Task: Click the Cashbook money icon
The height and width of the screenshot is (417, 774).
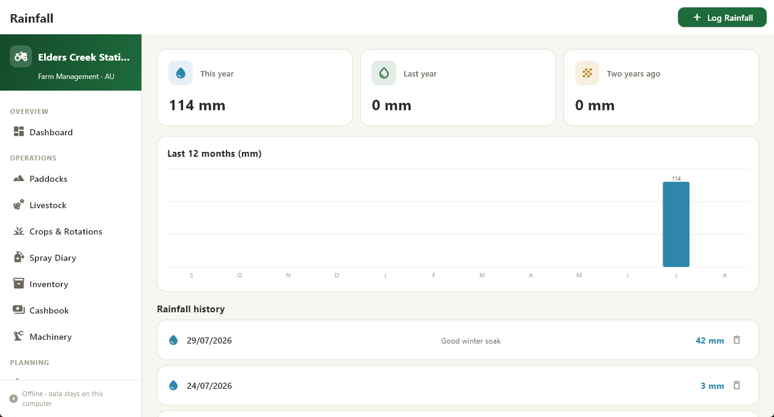Action: [19, 310]
